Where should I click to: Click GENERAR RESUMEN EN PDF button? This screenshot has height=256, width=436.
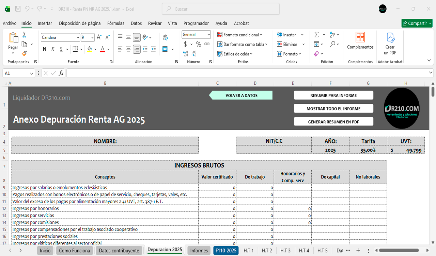[x=333, y=122]
